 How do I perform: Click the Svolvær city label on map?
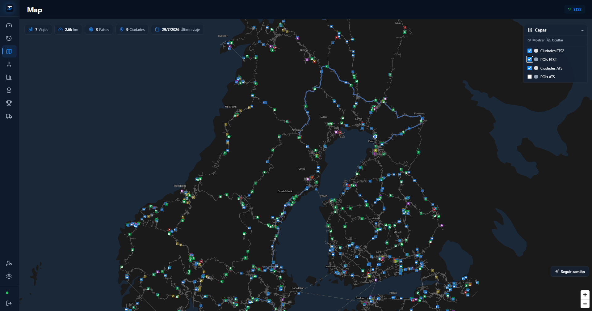tap(223, 36)
